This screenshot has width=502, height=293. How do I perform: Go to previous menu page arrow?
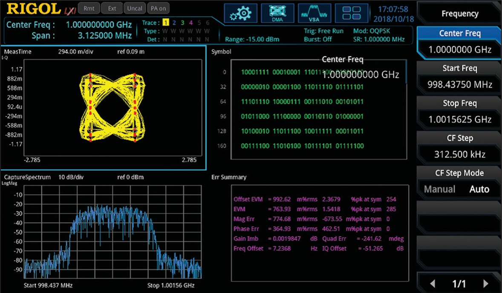(x=433, y=283)
